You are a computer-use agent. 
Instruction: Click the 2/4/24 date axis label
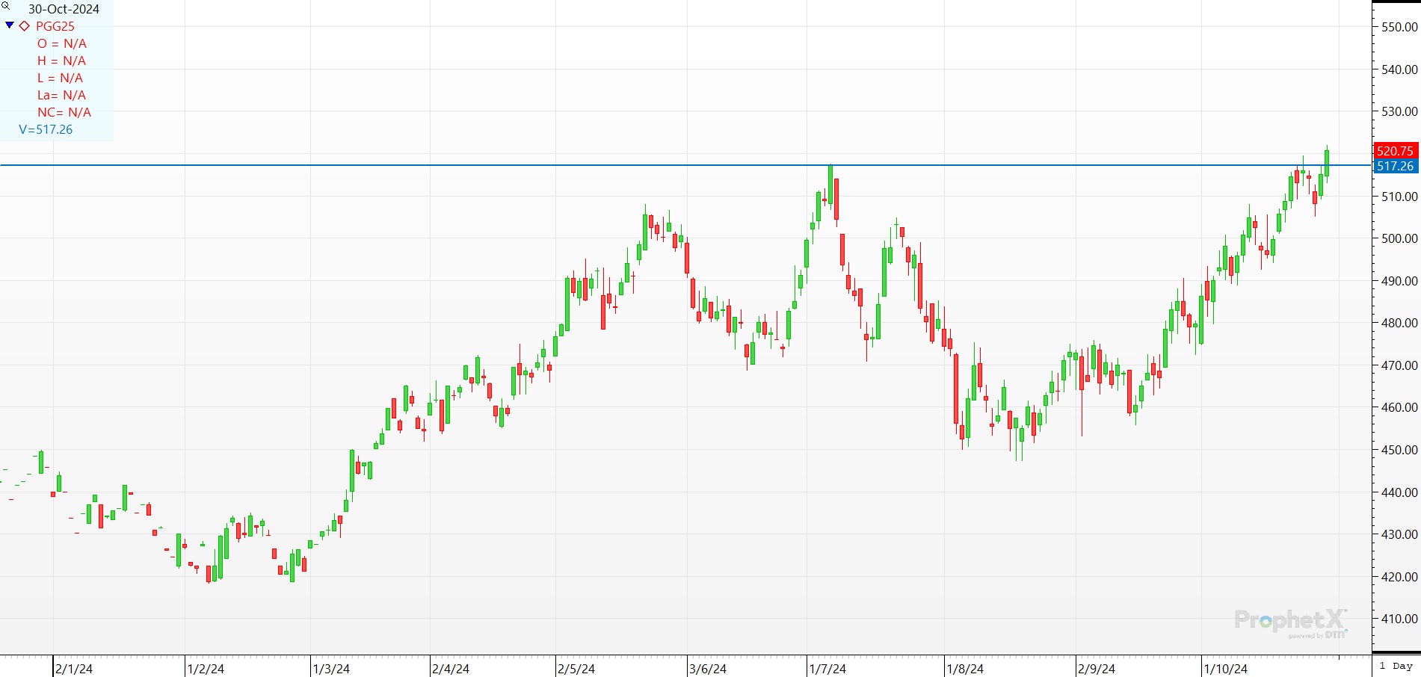tap(451, 669)
